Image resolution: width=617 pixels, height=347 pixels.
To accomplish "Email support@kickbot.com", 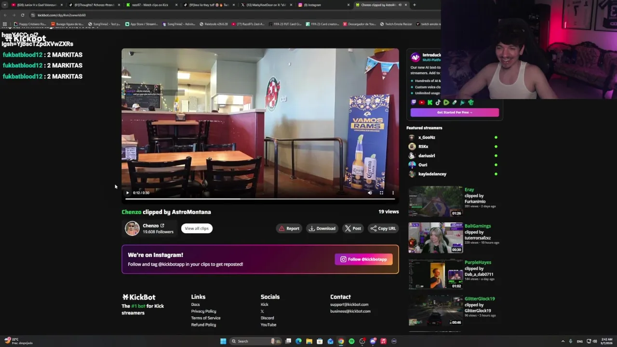I will [349, 305].
